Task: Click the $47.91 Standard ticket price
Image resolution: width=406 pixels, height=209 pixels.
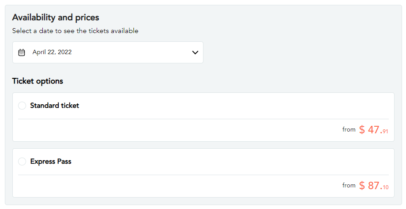Action: pyautogui.click(x=373, y=130)
